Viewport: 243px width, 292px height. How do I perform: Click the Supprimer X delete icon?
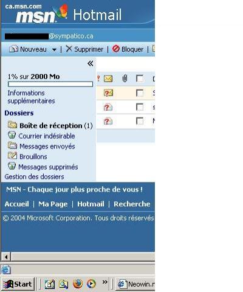click(69, 49)
